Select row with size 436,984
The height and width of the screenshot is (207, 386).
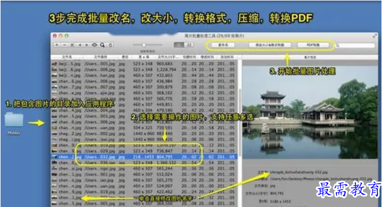144,81
